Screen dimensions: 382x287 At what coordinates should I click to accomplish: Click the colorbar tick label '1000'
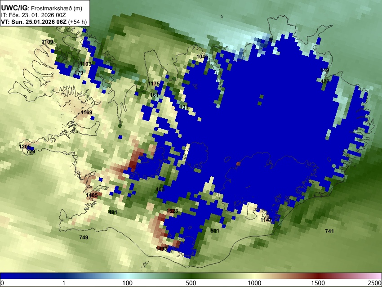pyautogui.click(x=254, y=283)
